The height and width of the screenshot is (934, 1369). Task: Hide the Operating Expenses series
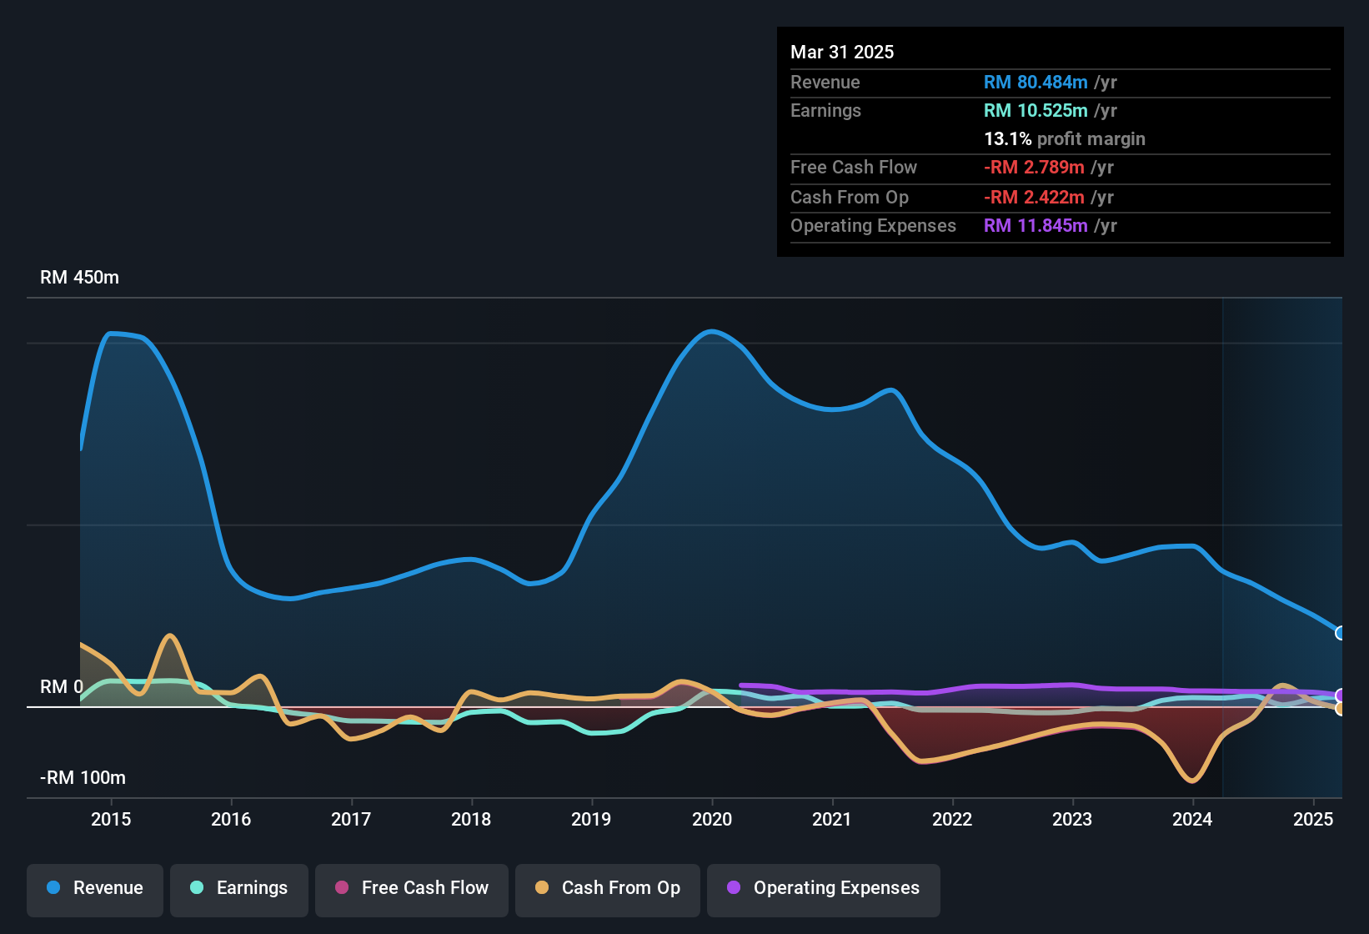click(x=823, y=888)
